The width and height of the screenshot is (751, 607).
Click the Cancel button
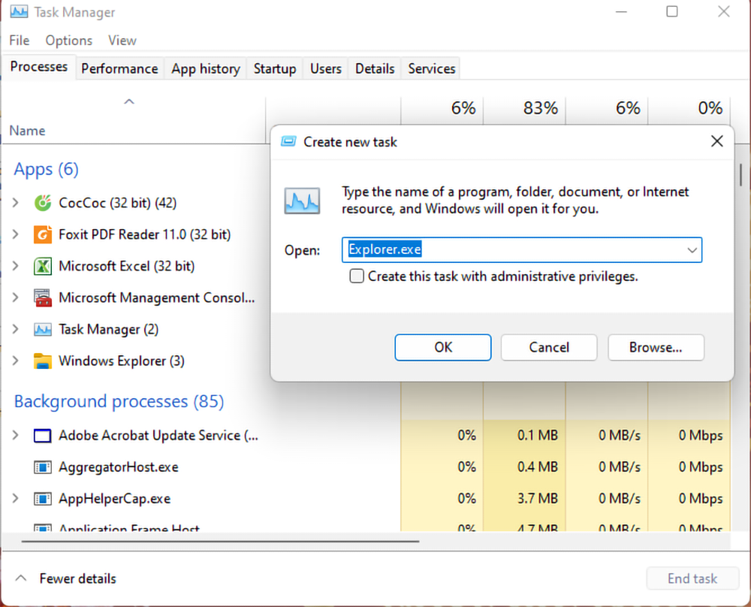(549, 347)
